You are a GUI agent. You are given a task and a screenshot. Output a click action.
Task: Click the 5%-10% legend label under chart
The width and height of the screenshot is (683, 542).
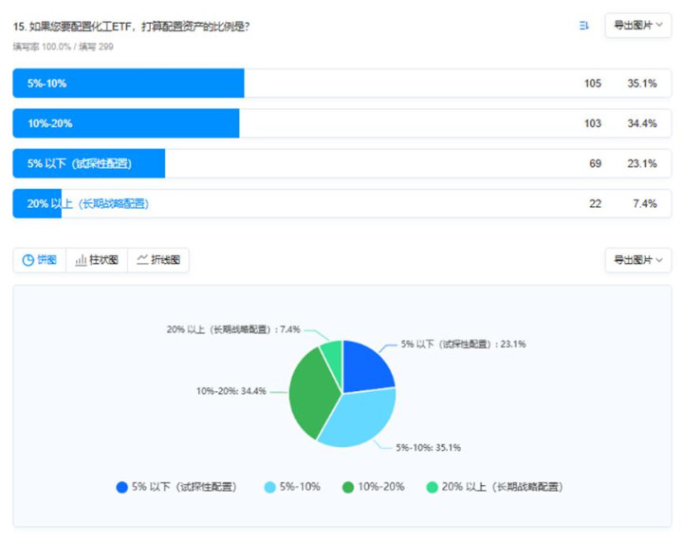tap(300, 487)
